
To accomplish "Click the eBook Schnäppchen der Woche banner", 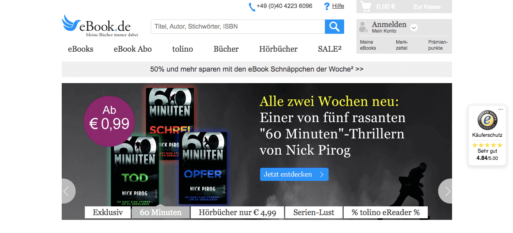I will [257, 69].
